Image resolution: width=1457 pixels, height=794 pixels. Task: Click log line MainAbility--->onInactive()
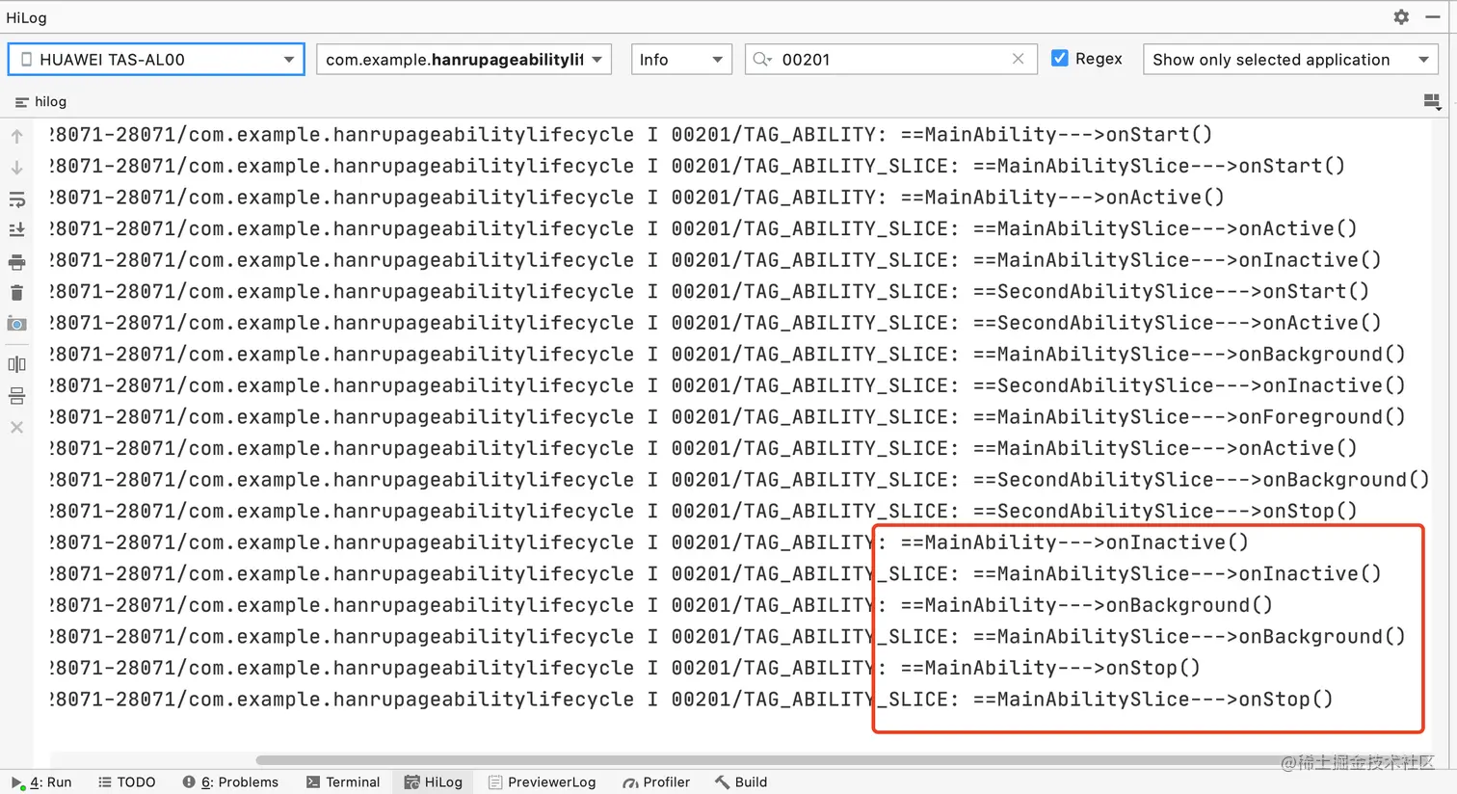pos(649,543)
